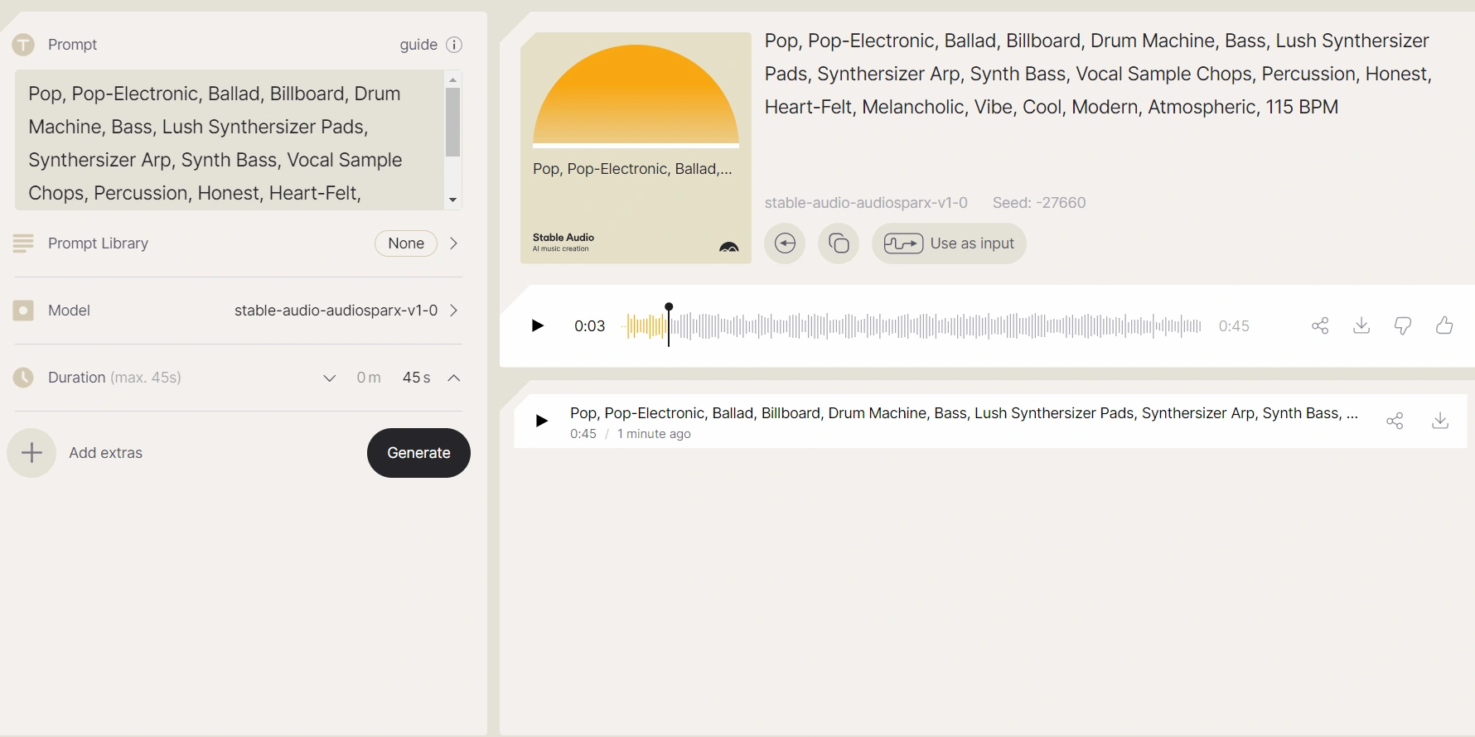Click the thumbs up icon on the track
The width and height of the screenshot is (1475, 737).
pos(1444,325)
